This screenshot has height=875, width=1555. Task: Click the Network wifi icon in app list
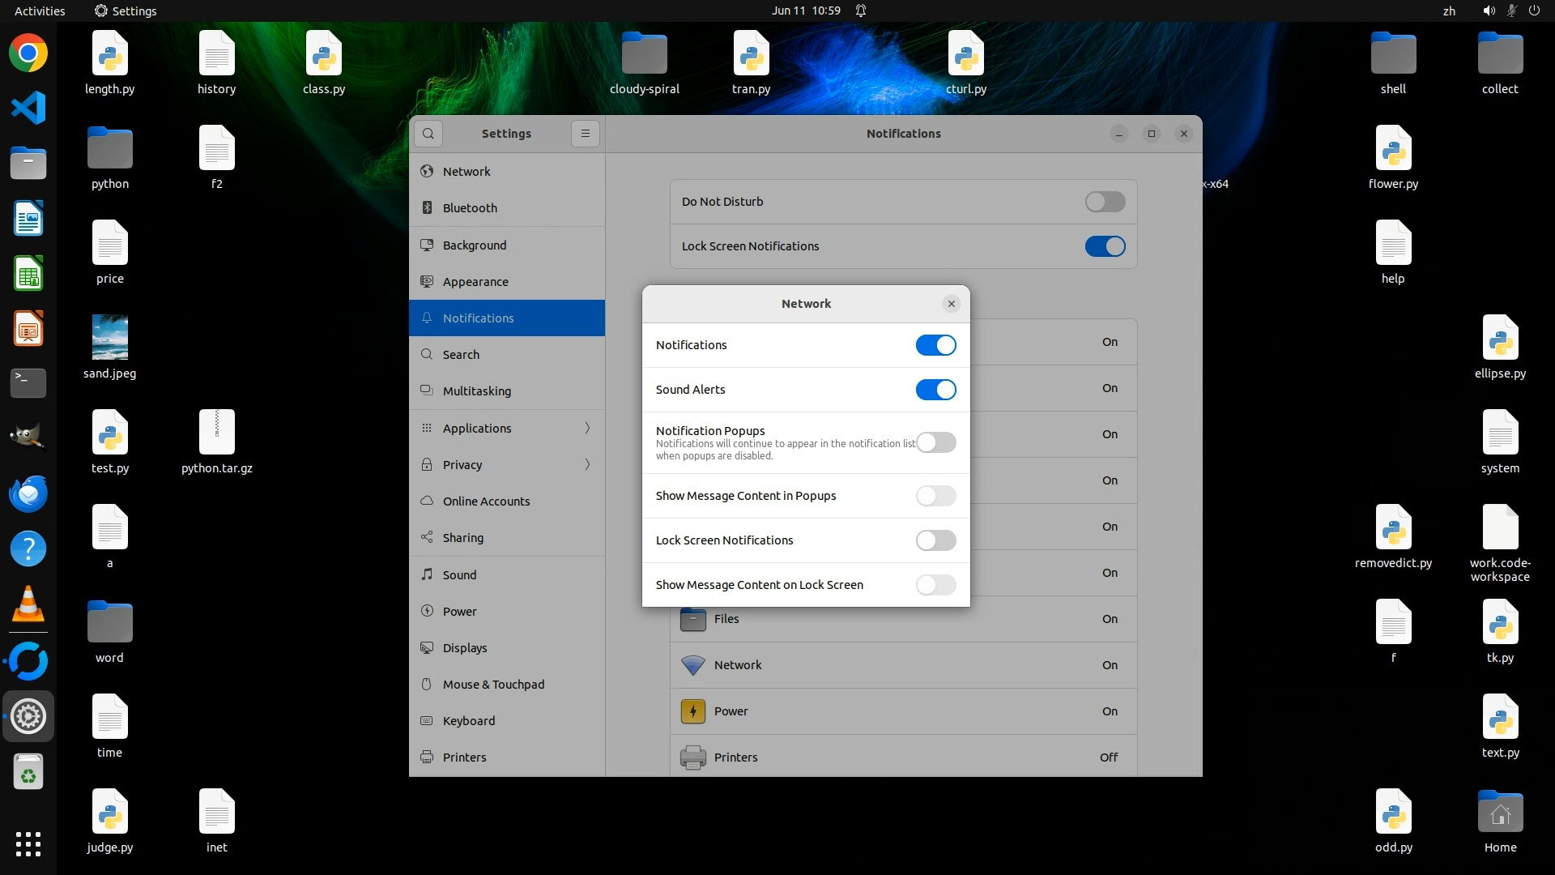click(x=692, y=665)
